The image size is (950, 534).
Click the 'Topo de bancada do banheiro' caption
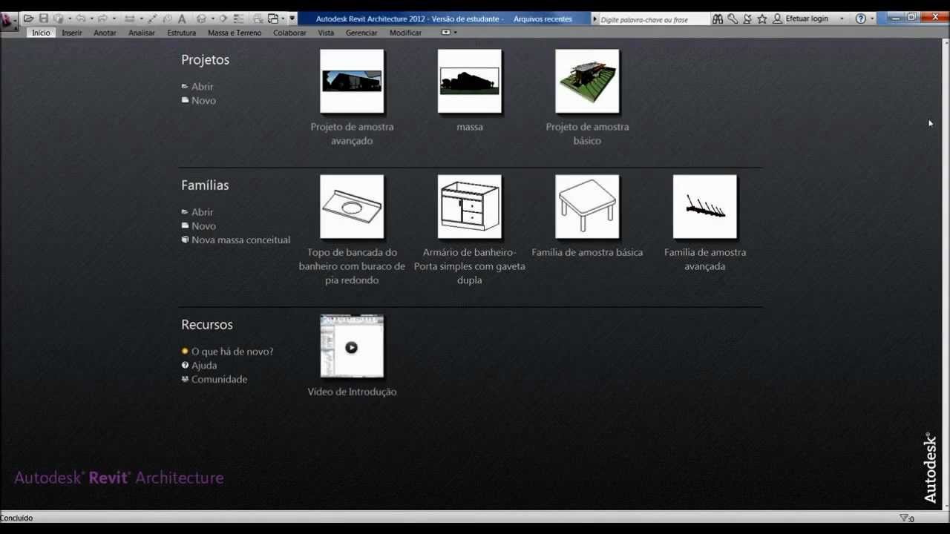[x=352, y=266]
